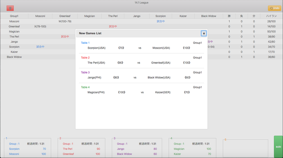The height and width of the screenshot is (158, 283).
Task: Click the Magician column header
Action: click(89, 16)
